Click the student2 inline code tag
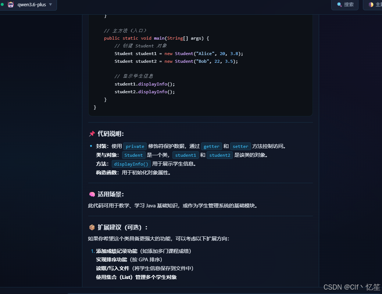The height and width of the screenshot is (294, 382). pos(220,155)
